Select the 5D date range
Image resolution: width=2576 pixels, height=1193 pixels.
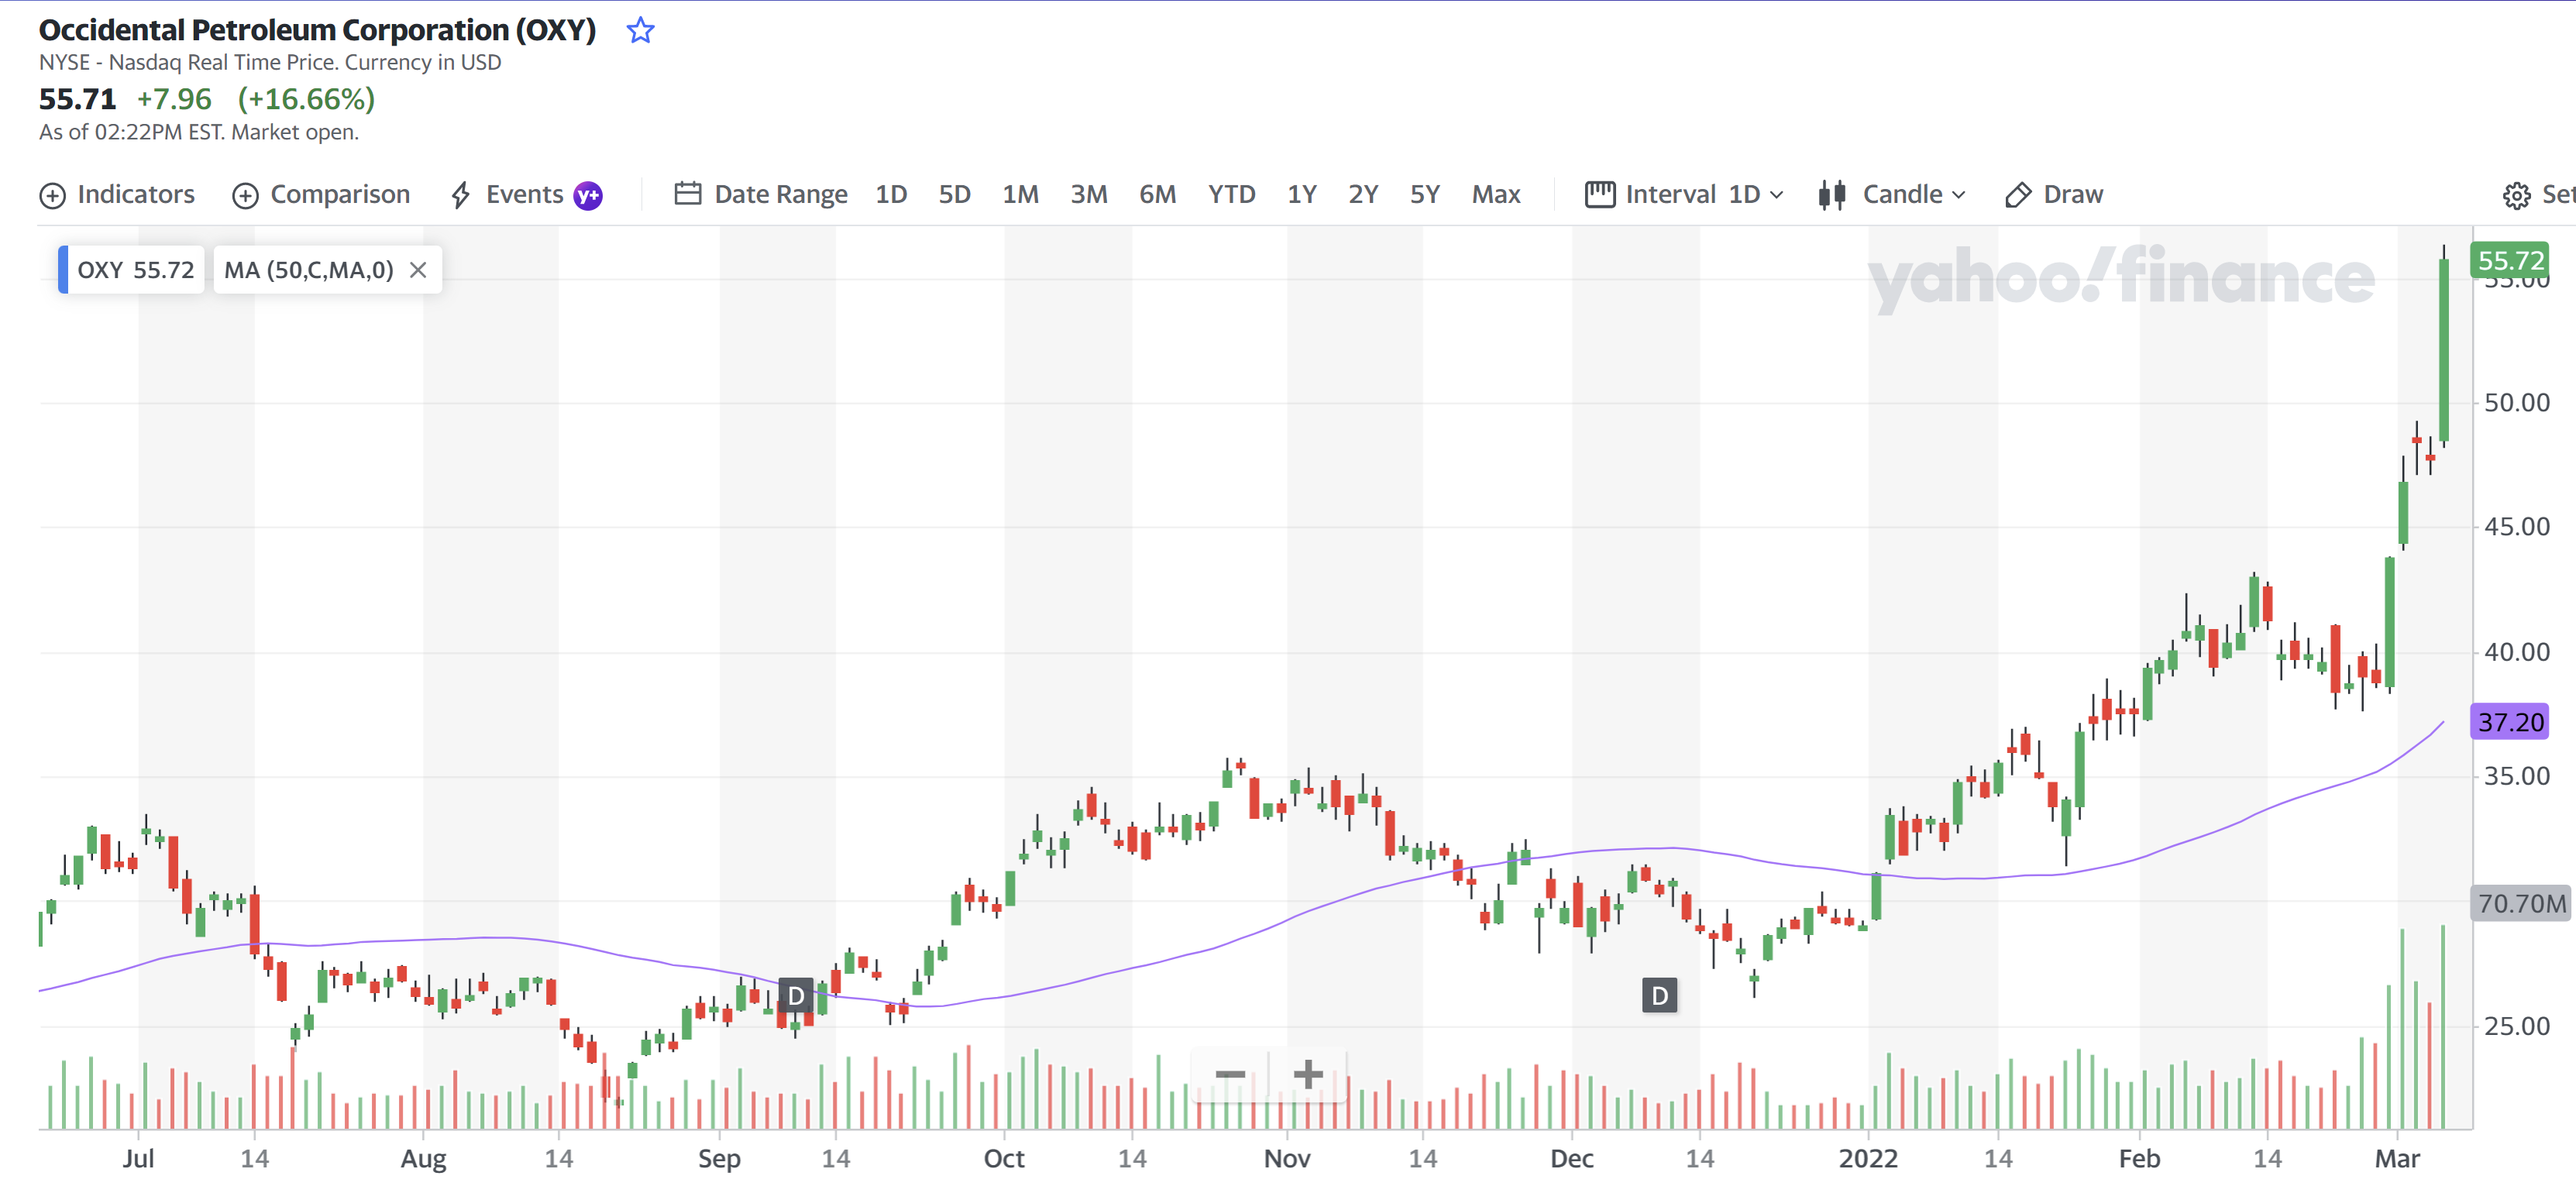(x=954, y=194)
